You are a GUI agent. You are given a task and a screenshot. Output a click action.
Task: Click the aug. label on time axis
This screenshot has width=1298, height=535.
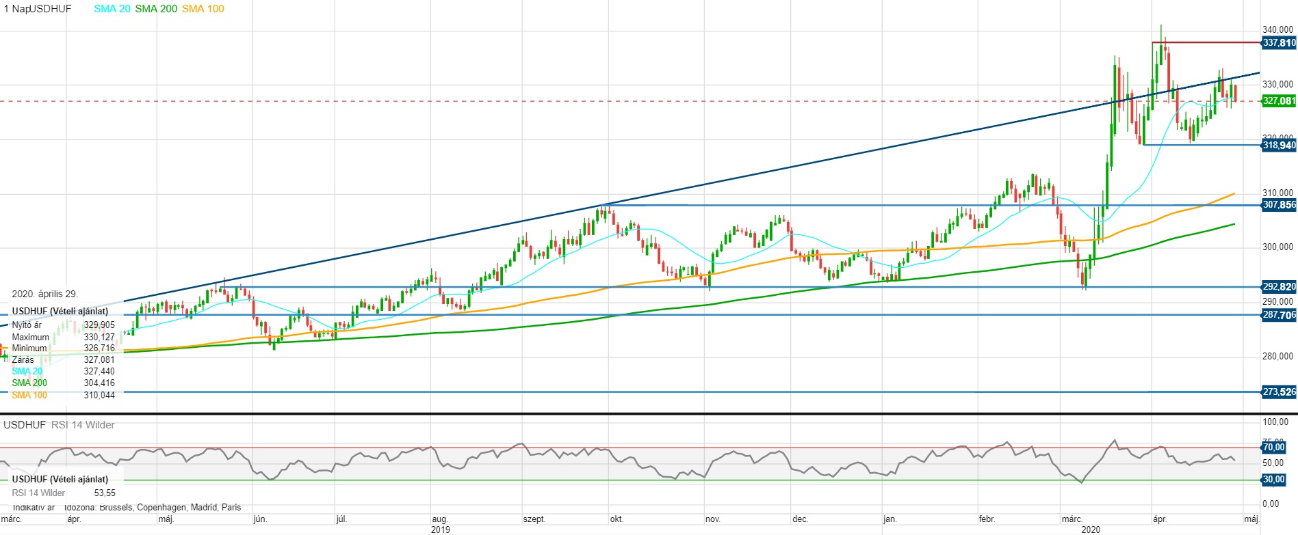pos(440,519)
